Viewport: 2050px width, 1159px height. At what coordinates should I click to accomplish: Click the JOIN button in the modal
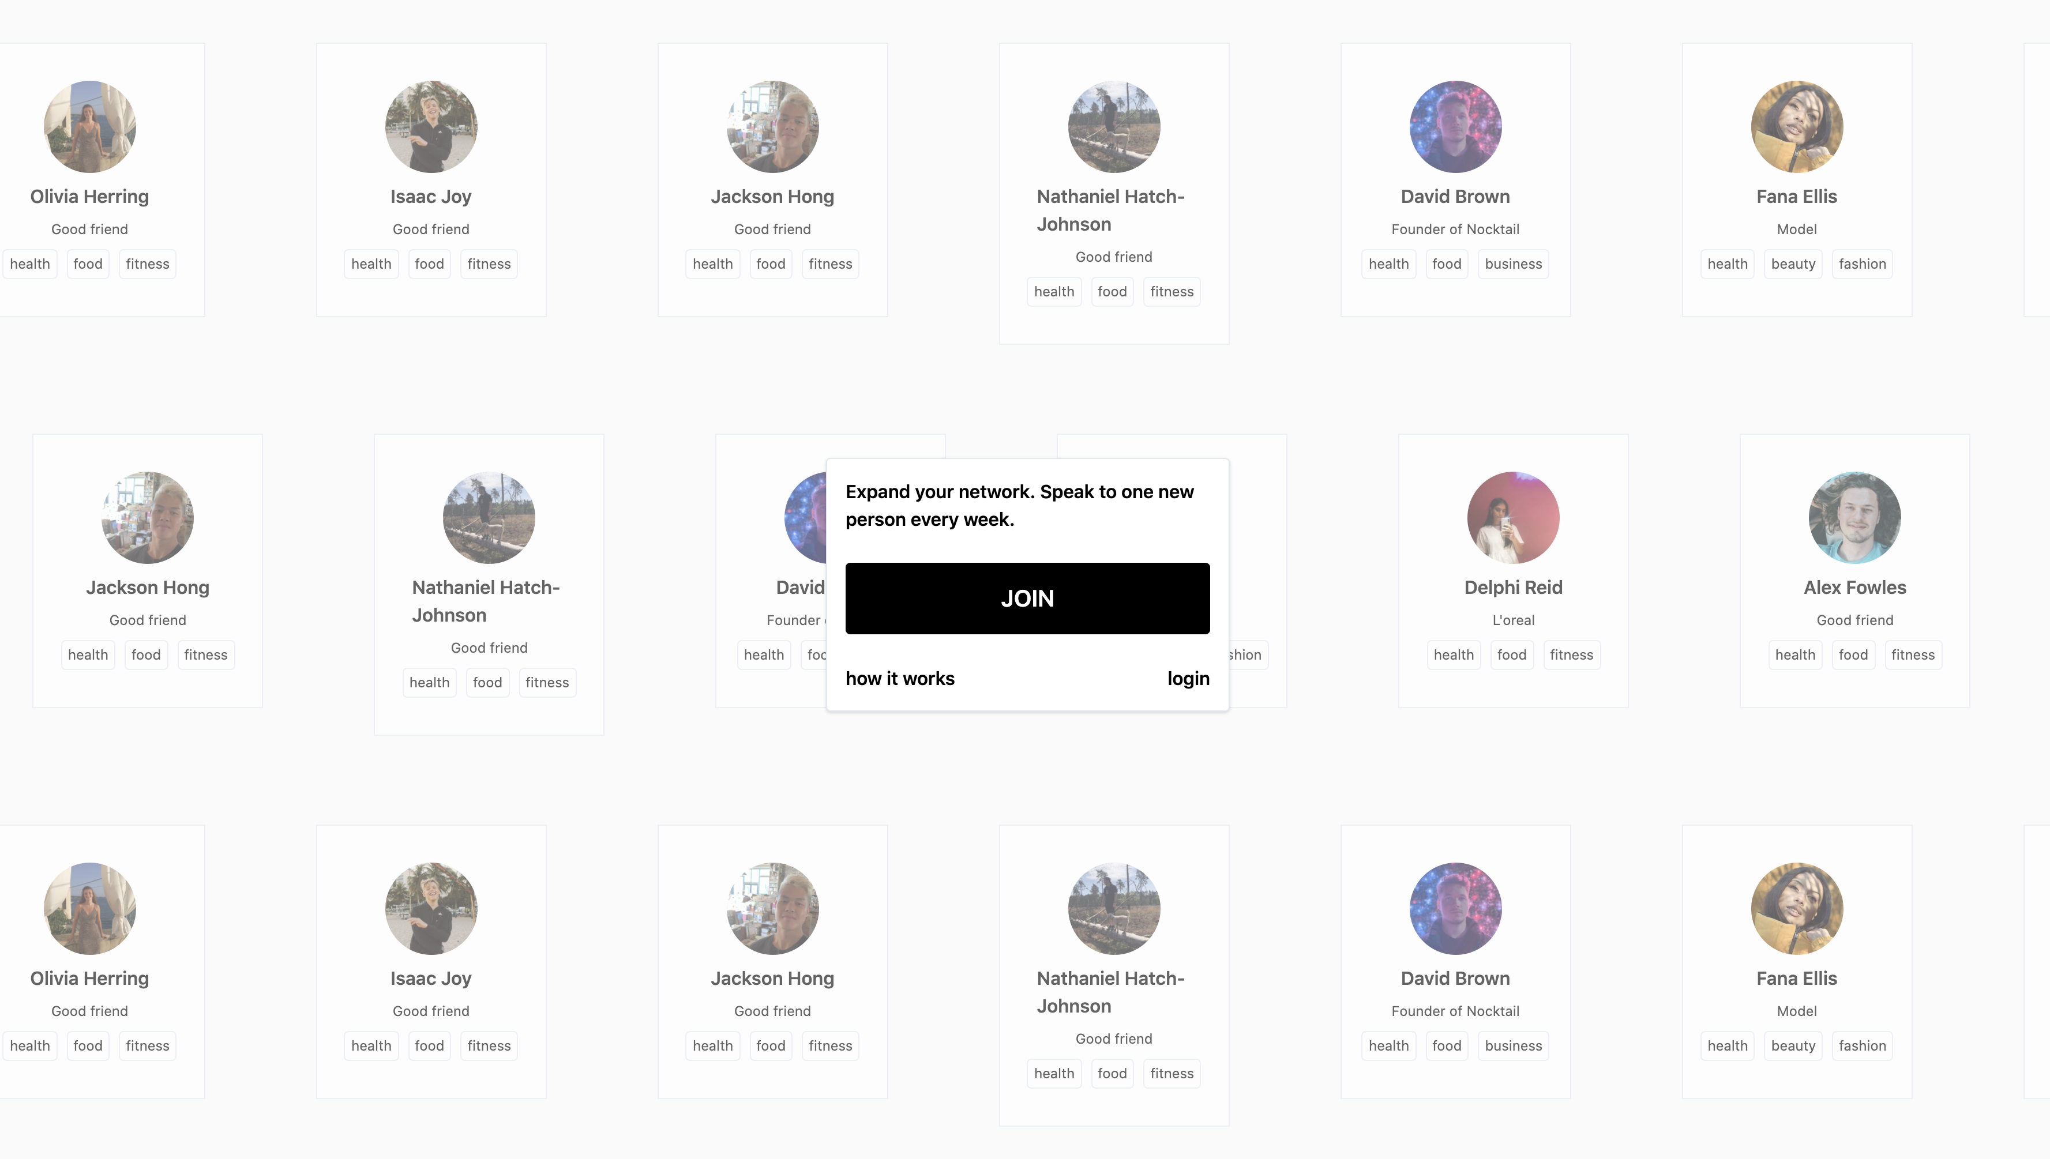click(1026, 598)
